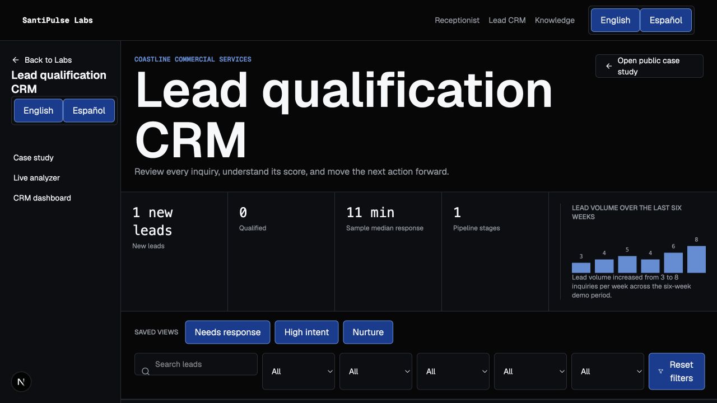Image resolution: width=717 pixels, height=403 pixels.
Task: Click the arrow icon in Open public case study
Action: [609, 66]
